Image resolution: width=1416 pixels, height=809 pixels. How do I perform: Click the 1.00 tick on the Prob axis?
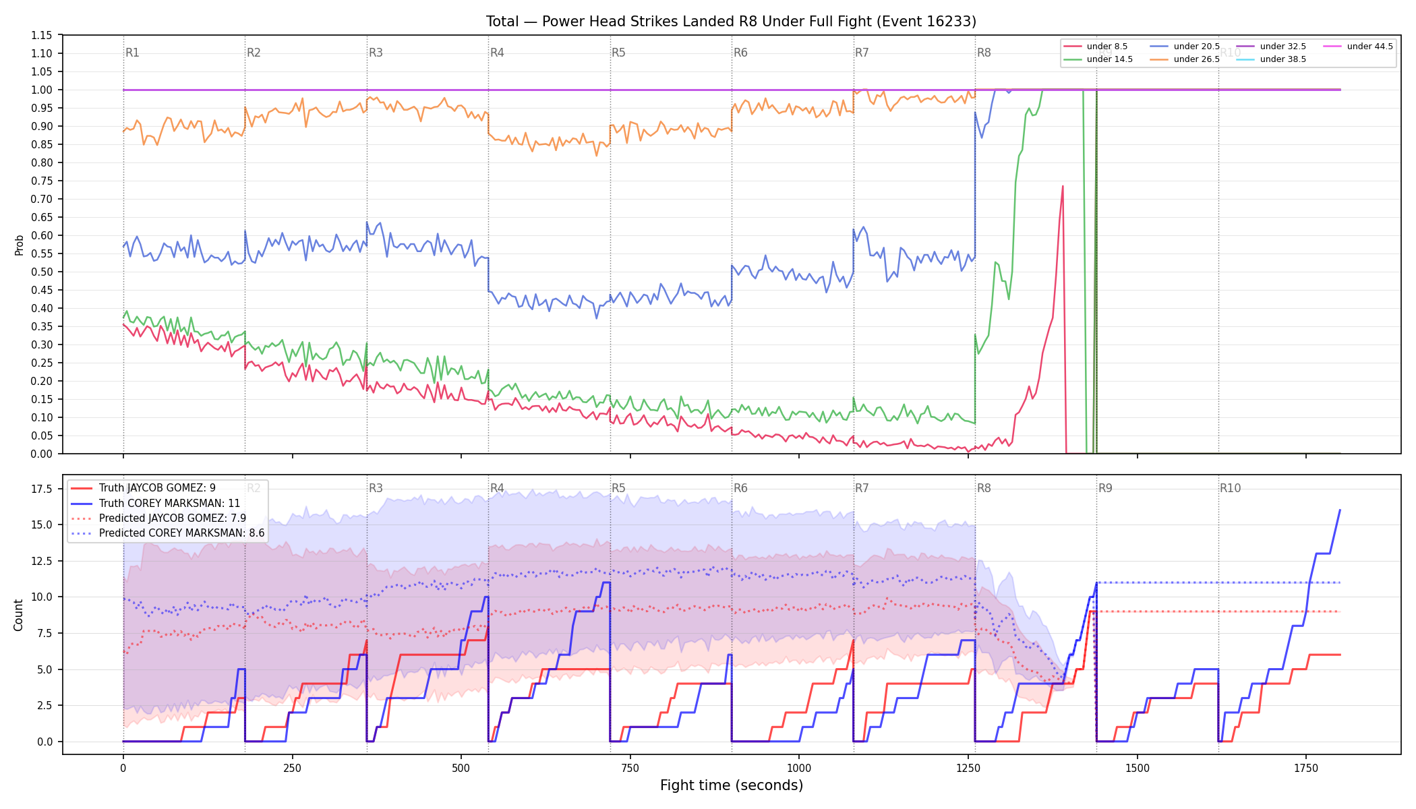tap(42, 90)
